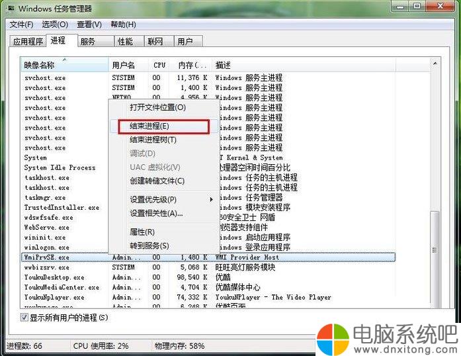Sort by 映像名称 column header
This screenshot has height=356, width=461.
coord(65,65)
